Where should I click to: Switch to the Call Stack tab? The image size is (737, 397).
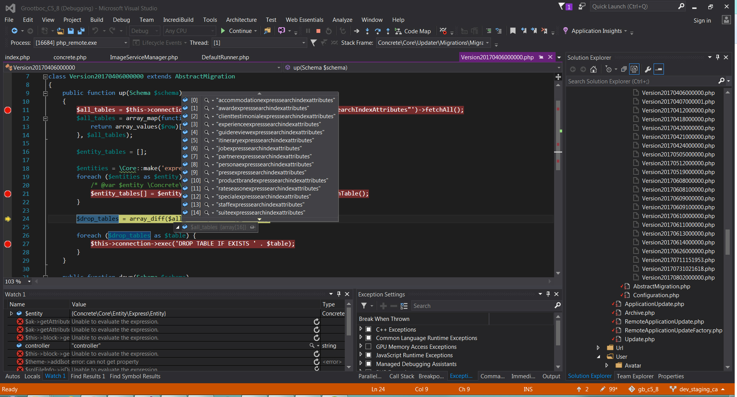coord(401,376)
